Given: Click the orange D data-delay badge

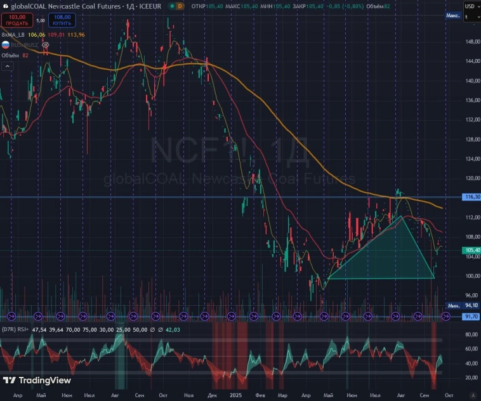Looking at the screenshot, I should click(180, 6).
